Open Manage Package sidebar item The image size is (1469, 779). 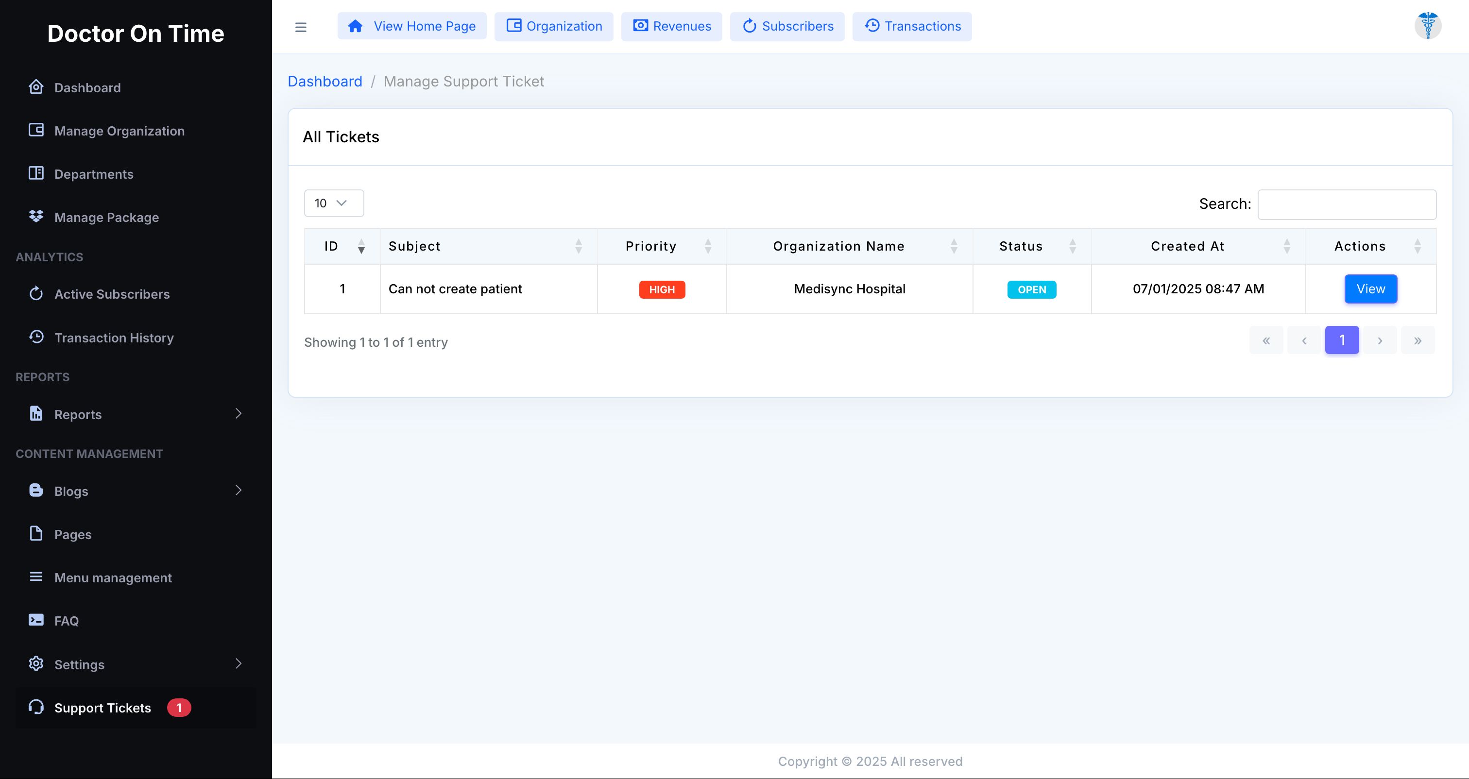136,217
